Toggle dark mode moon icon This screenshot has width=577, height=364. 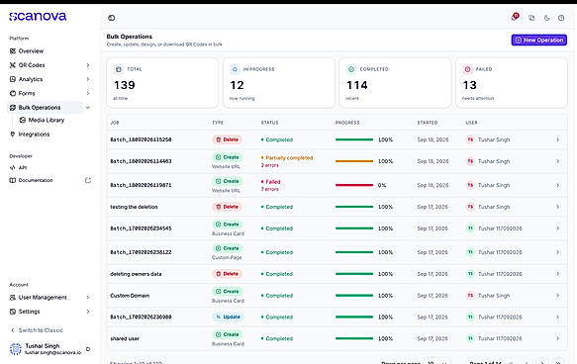pyautogui.click(x=547, y=18)
